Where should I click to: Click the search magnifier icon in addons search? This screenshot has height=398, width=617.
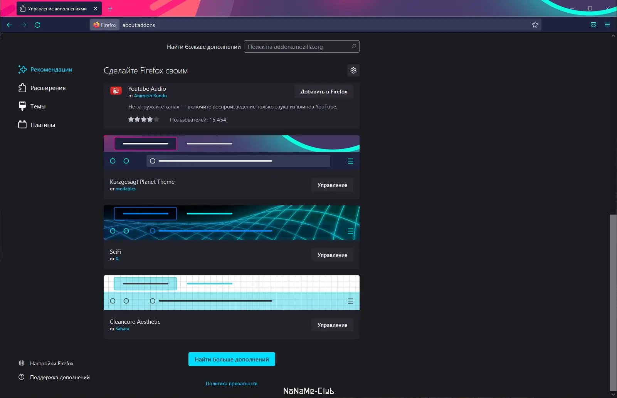pyautogui.click(x=354, y=47)
